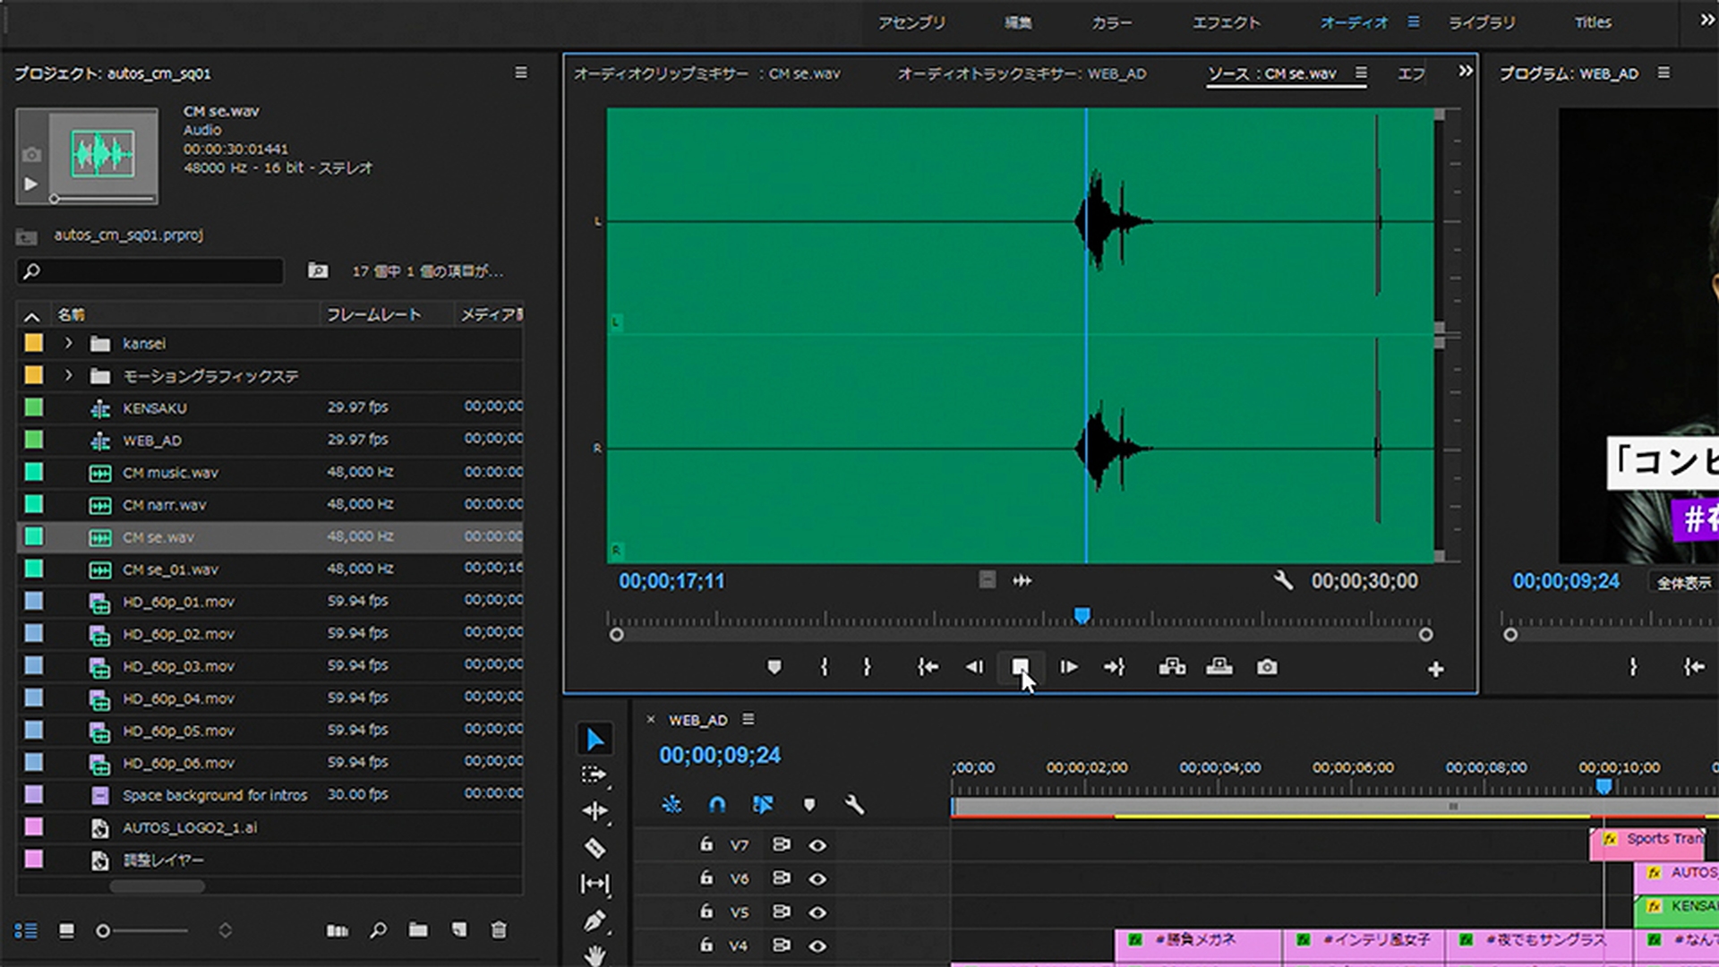The image size is (1719, 967).
Task: Add a marker in Source monitor
Action: (774, 667)
